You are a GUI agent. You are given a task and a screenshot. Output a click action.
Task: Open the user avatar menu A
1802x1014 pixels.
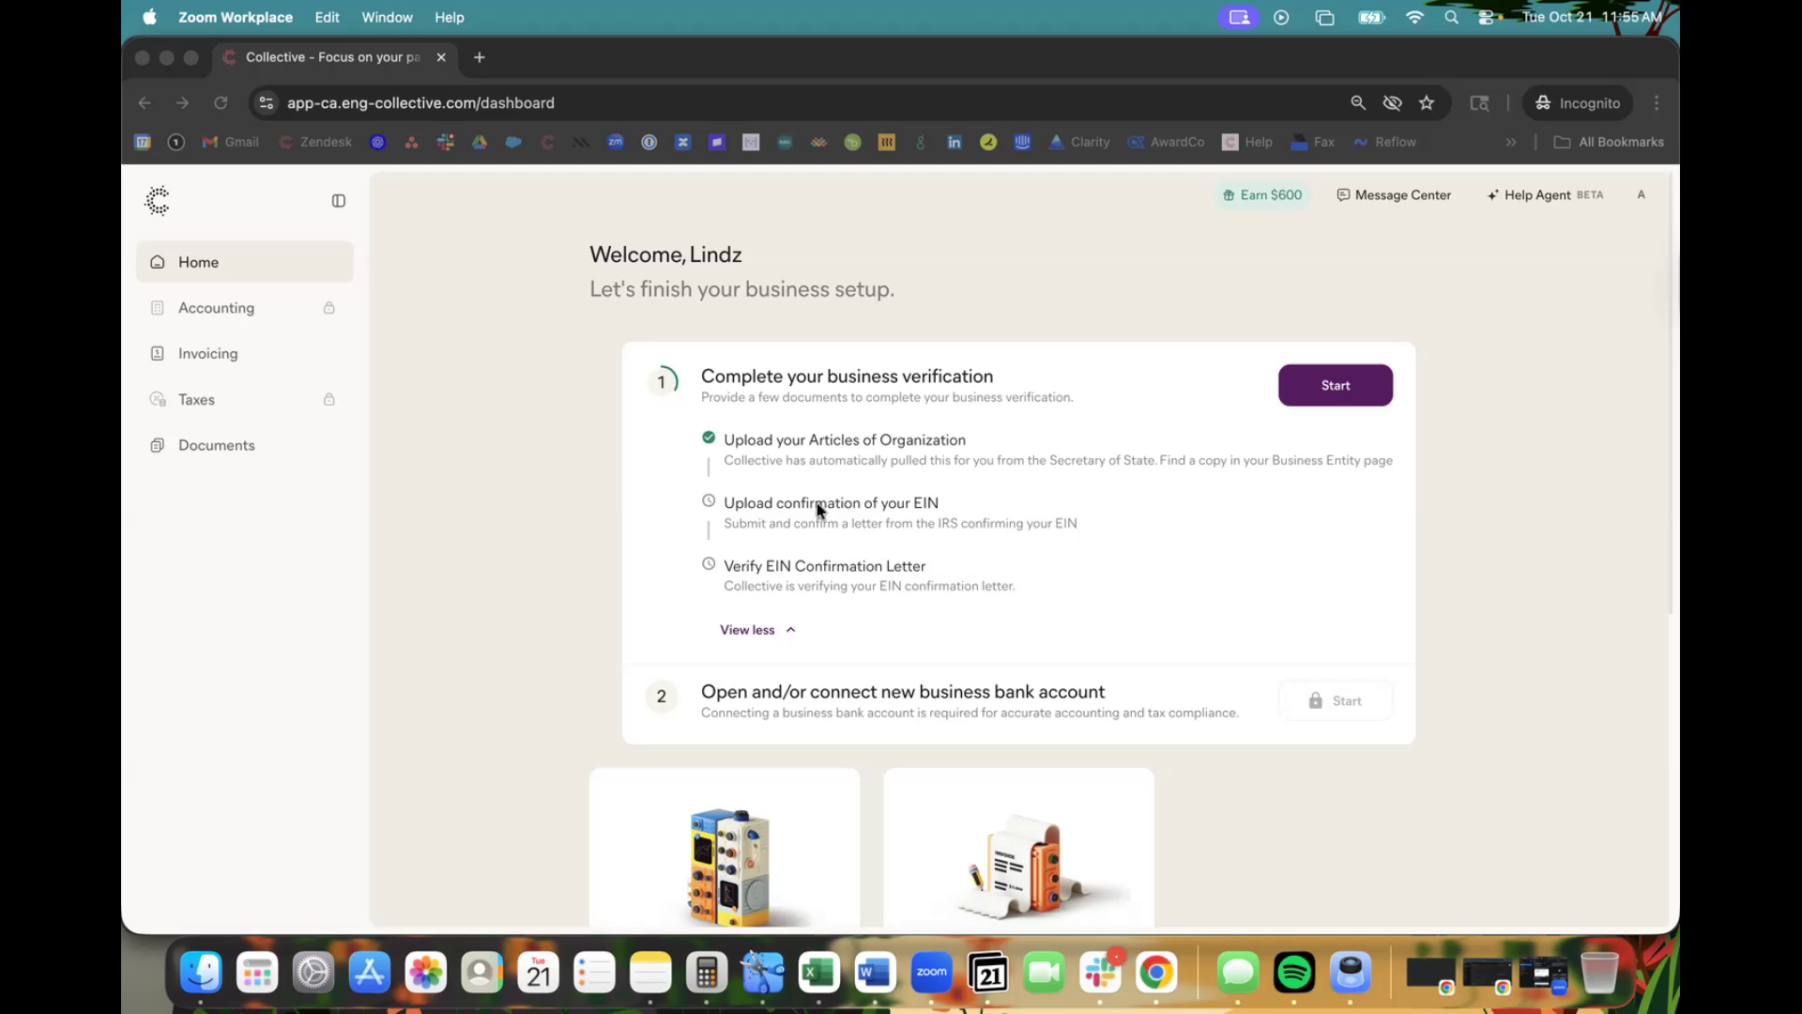pyautogui.click(x=1642, y=195)
